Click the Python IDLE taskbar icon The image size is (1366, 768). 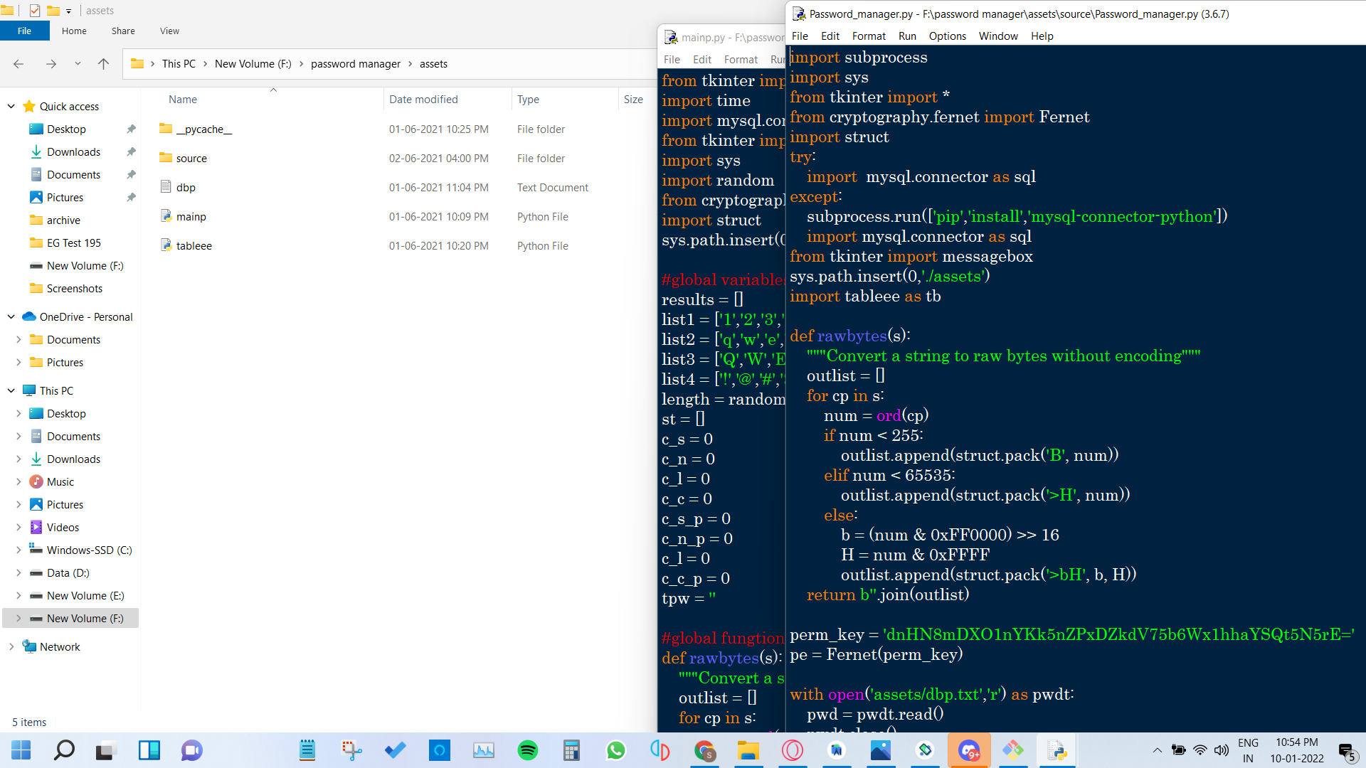(x=1057, y=750)
